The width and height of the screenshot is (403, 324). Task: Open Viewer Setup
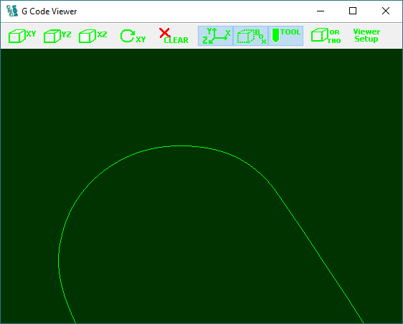click(x=366, y=35)
